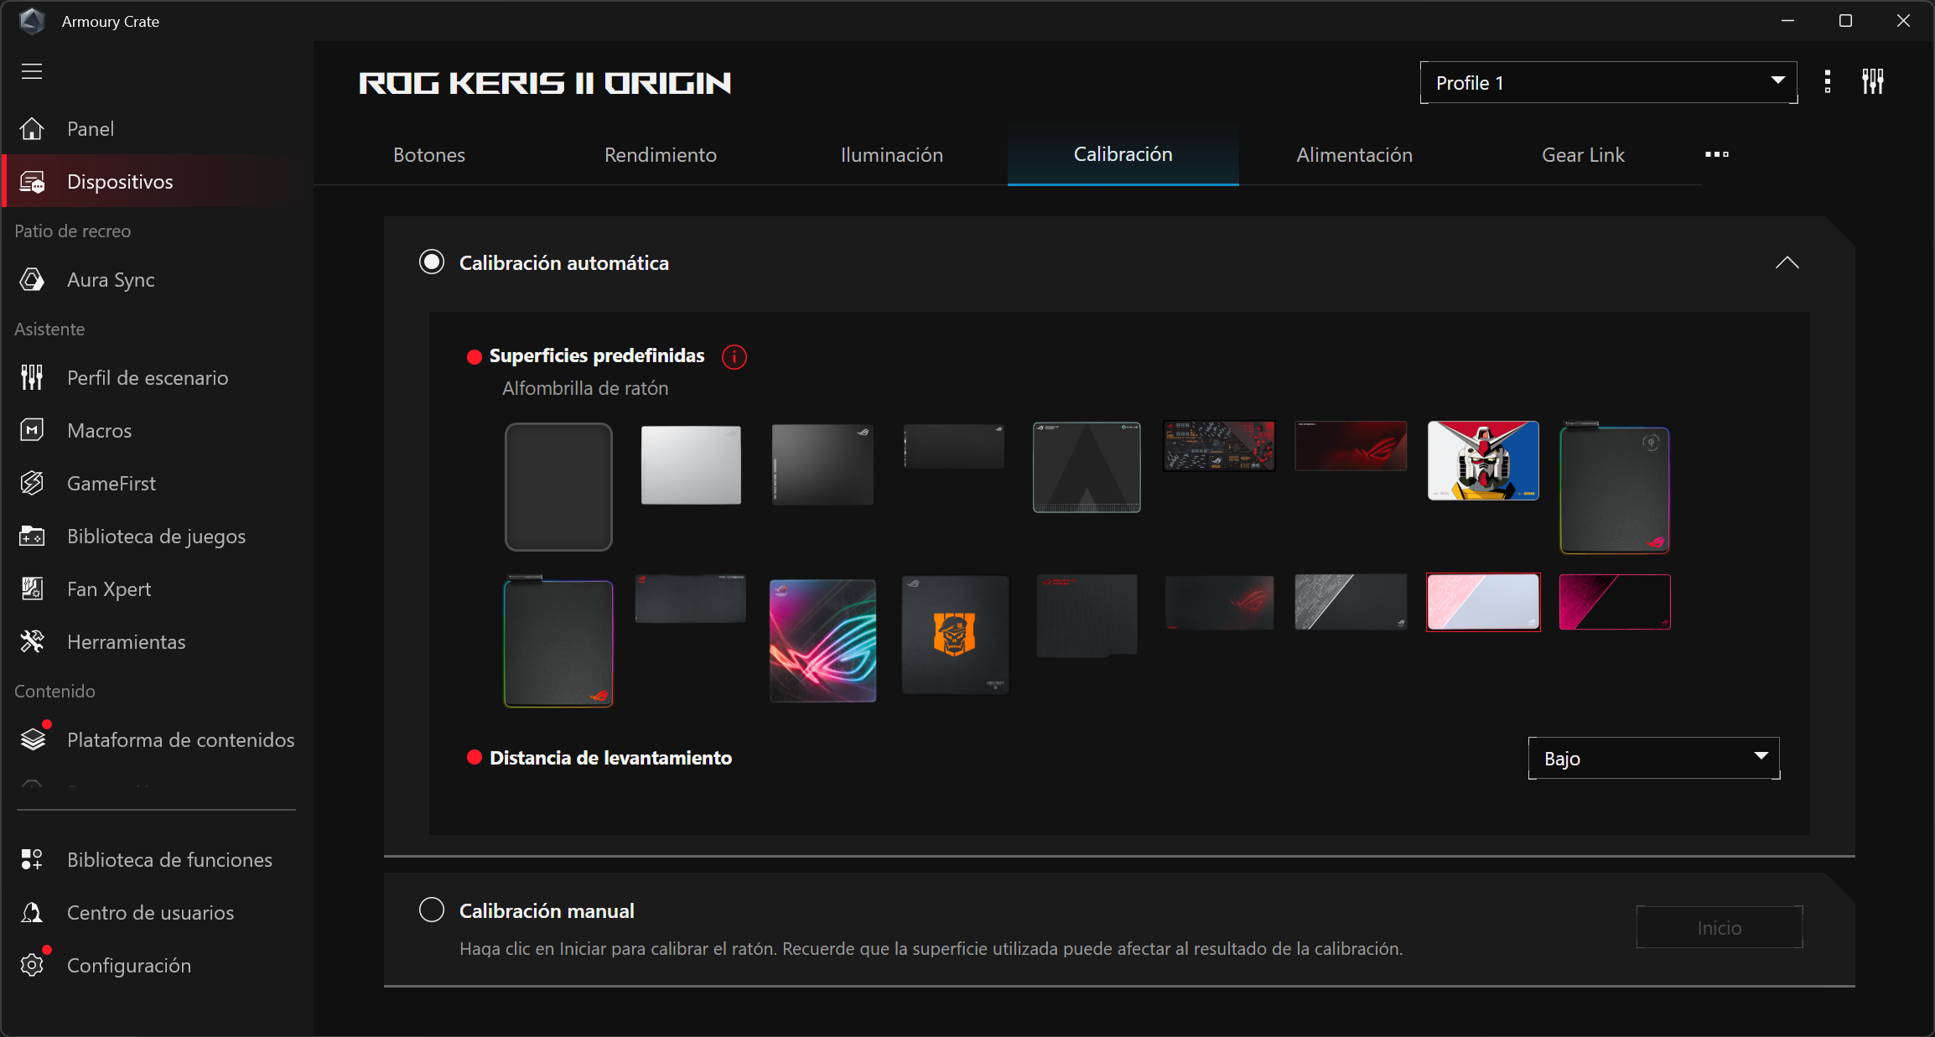The image size is (1935, 1037).
Task: Select the gray diagonal split mouse pad
Action: [1351, 602]
